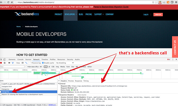Viewport: 178px width, 106px height.
Task: Open the Sources DevTools tab
Action: click(x=28, y=60)
